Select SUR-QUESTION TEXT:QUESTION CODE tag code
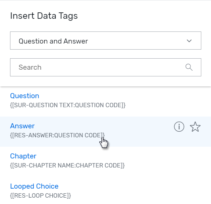Image resolution: width=211 pixels, height=204 pixels. tap(68, 105)
